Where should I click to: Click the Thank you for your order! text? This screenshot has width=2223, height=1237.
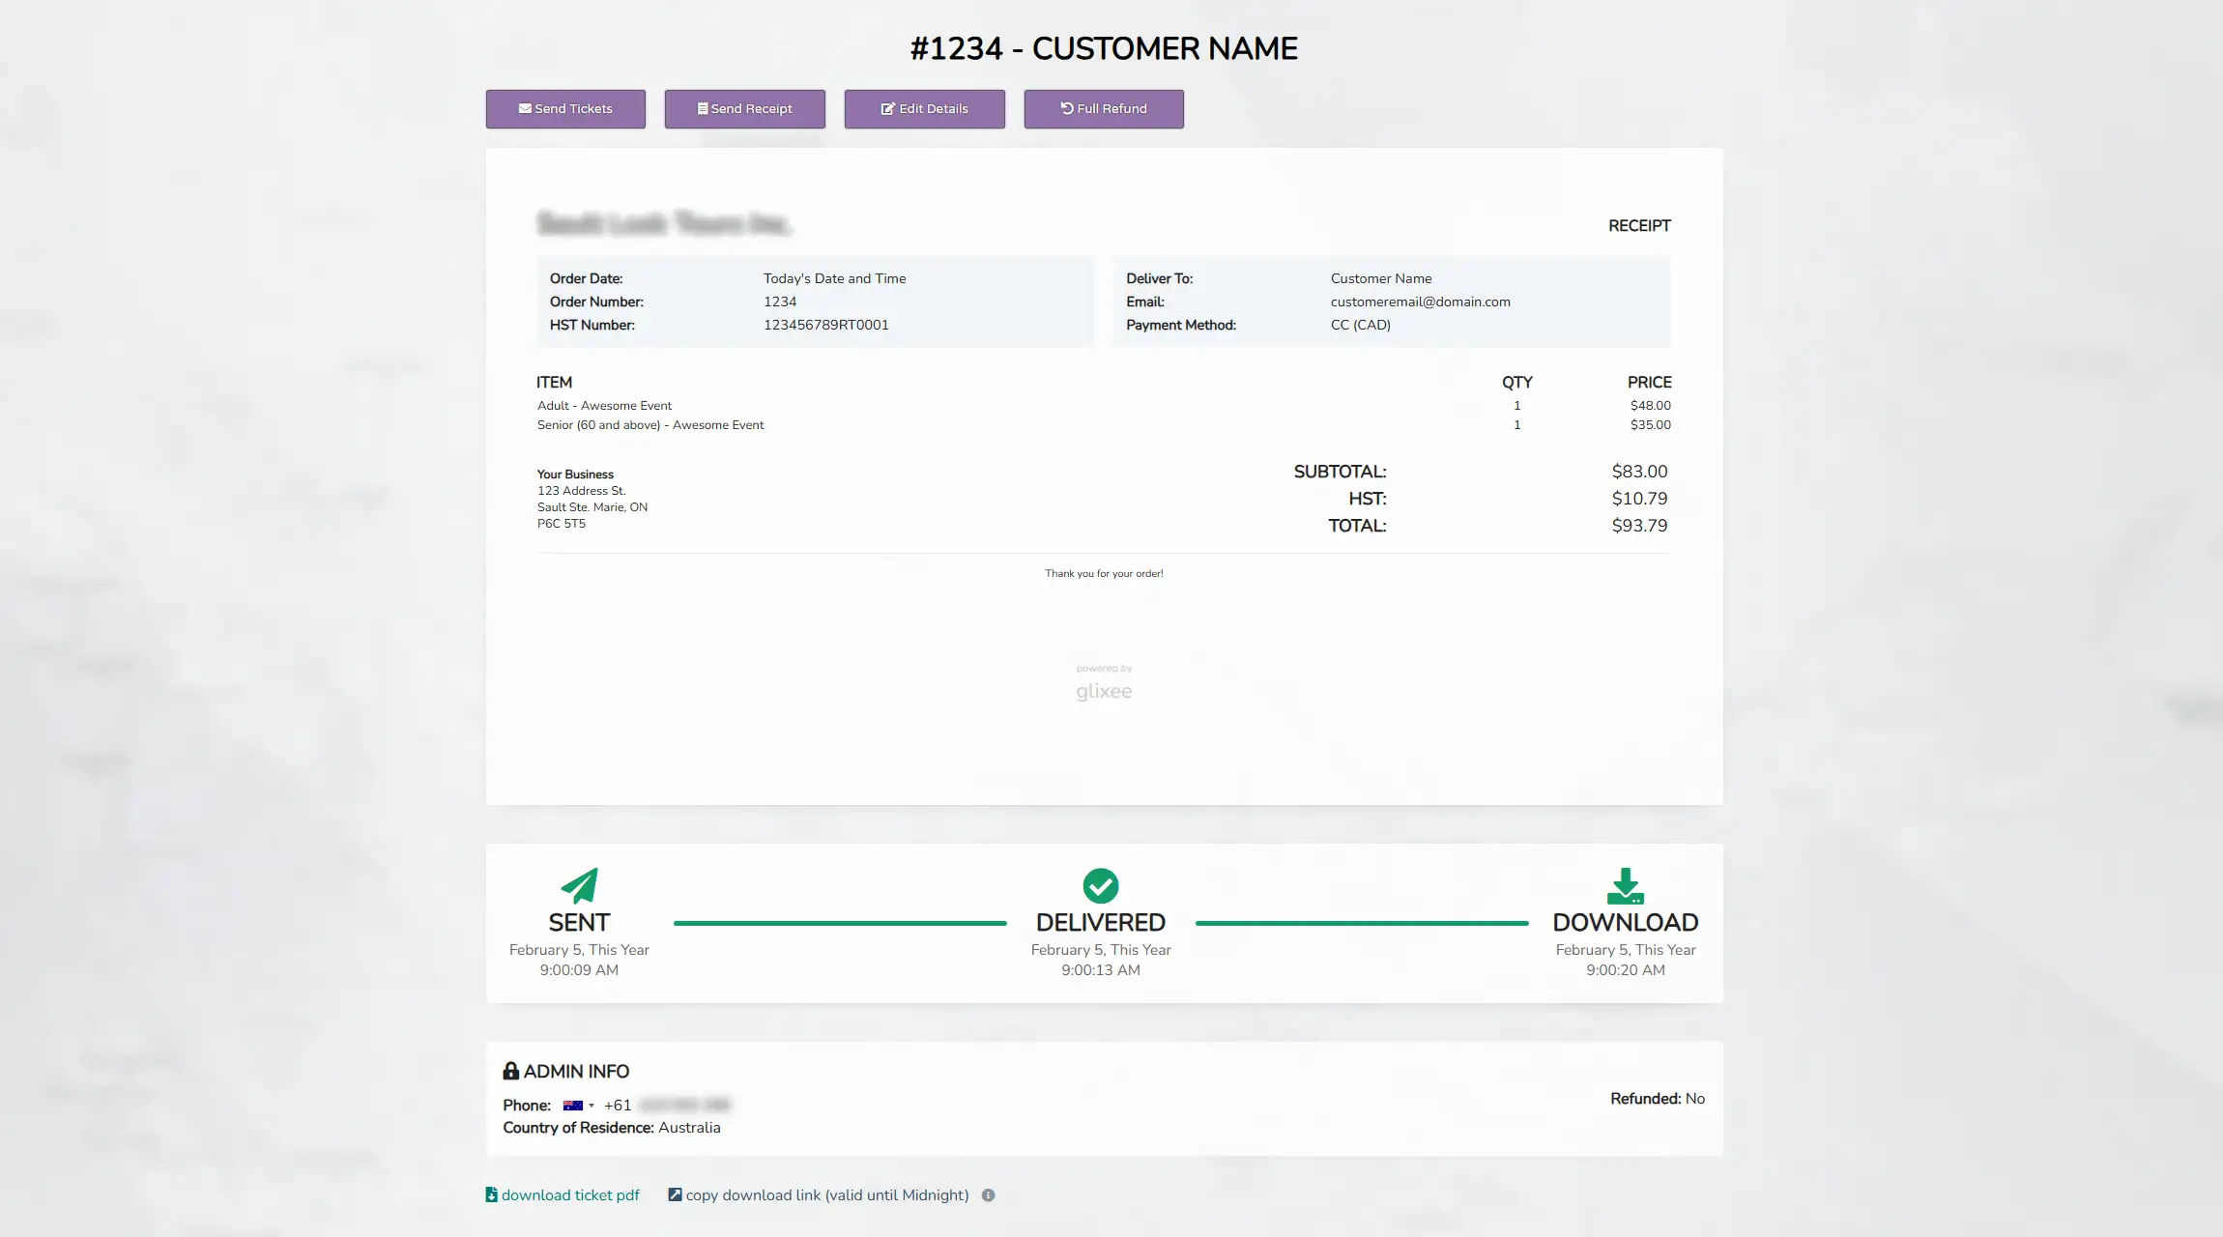[1104, 574]
